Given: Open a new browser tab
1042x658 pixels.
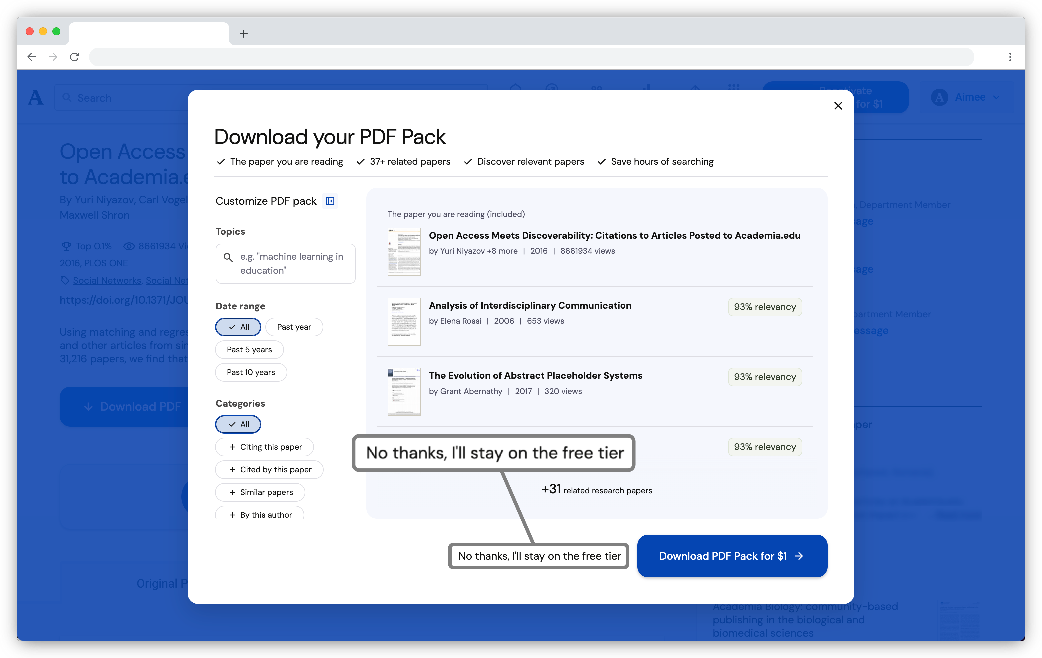Looking at the screenshot, I should point(244,34).
